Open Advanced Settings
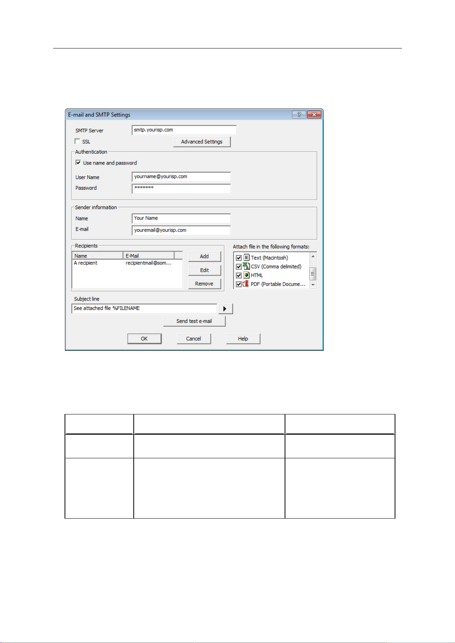 (202, 142)
